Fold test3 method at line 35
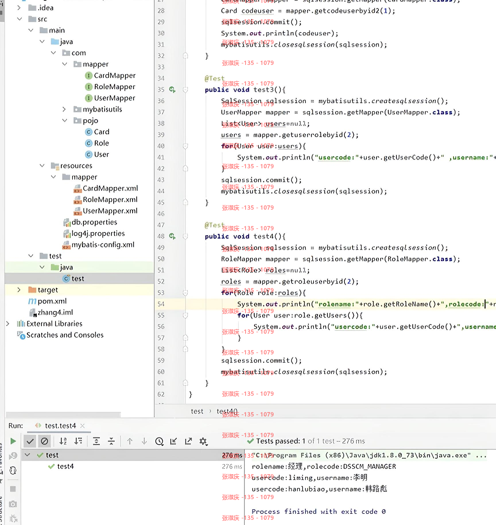Image resolution: width=496 pixels, height=525 pixels. pyautogui.click(x=185, y=90)
